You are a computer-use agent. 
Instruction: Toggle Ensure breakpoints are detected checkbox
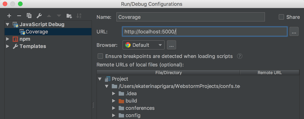[x=101, y=56]
